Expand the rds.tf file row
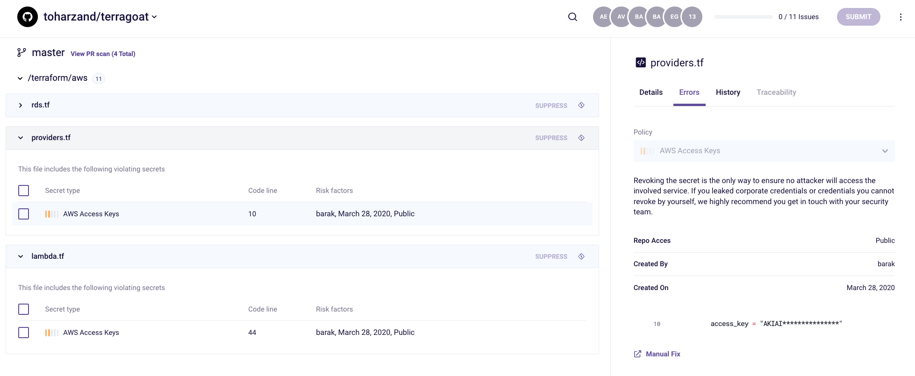 click(21, 105)
